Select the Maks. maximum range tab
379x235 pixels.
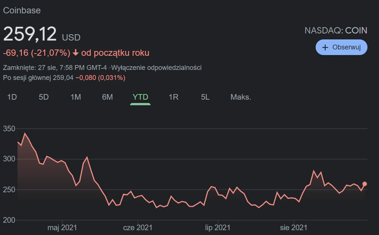pyautogui.click(x=241, y=97)
